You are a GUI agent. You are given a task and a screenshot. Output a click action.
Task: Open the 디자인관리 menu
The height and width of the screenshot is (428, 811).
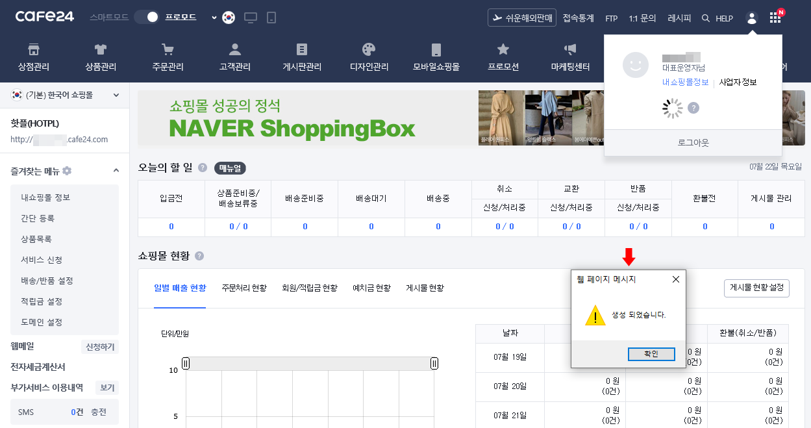point(369,57)
